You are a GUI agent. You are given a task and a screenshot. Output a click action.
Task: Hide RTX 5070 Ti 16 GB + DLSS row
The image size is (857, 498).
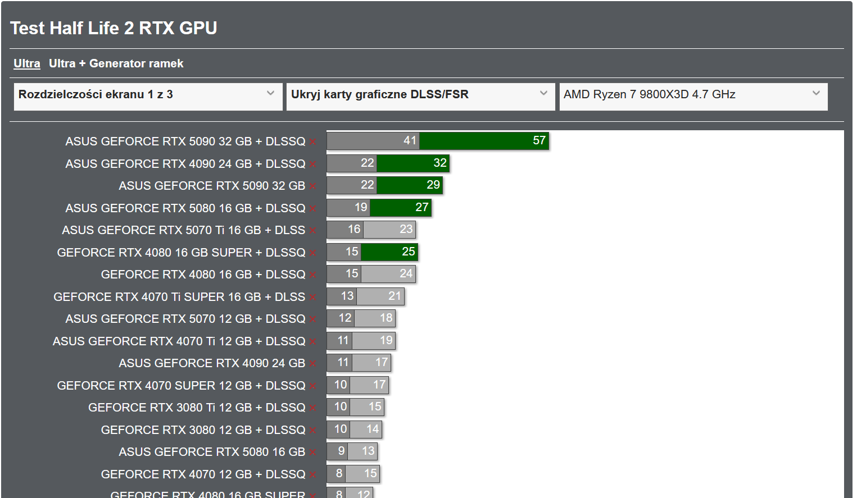[313, 231]
